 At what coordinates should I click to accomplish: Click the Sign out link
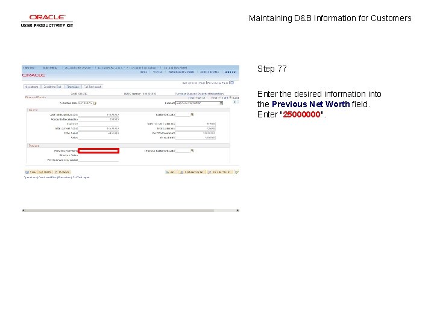click(230, 72)
